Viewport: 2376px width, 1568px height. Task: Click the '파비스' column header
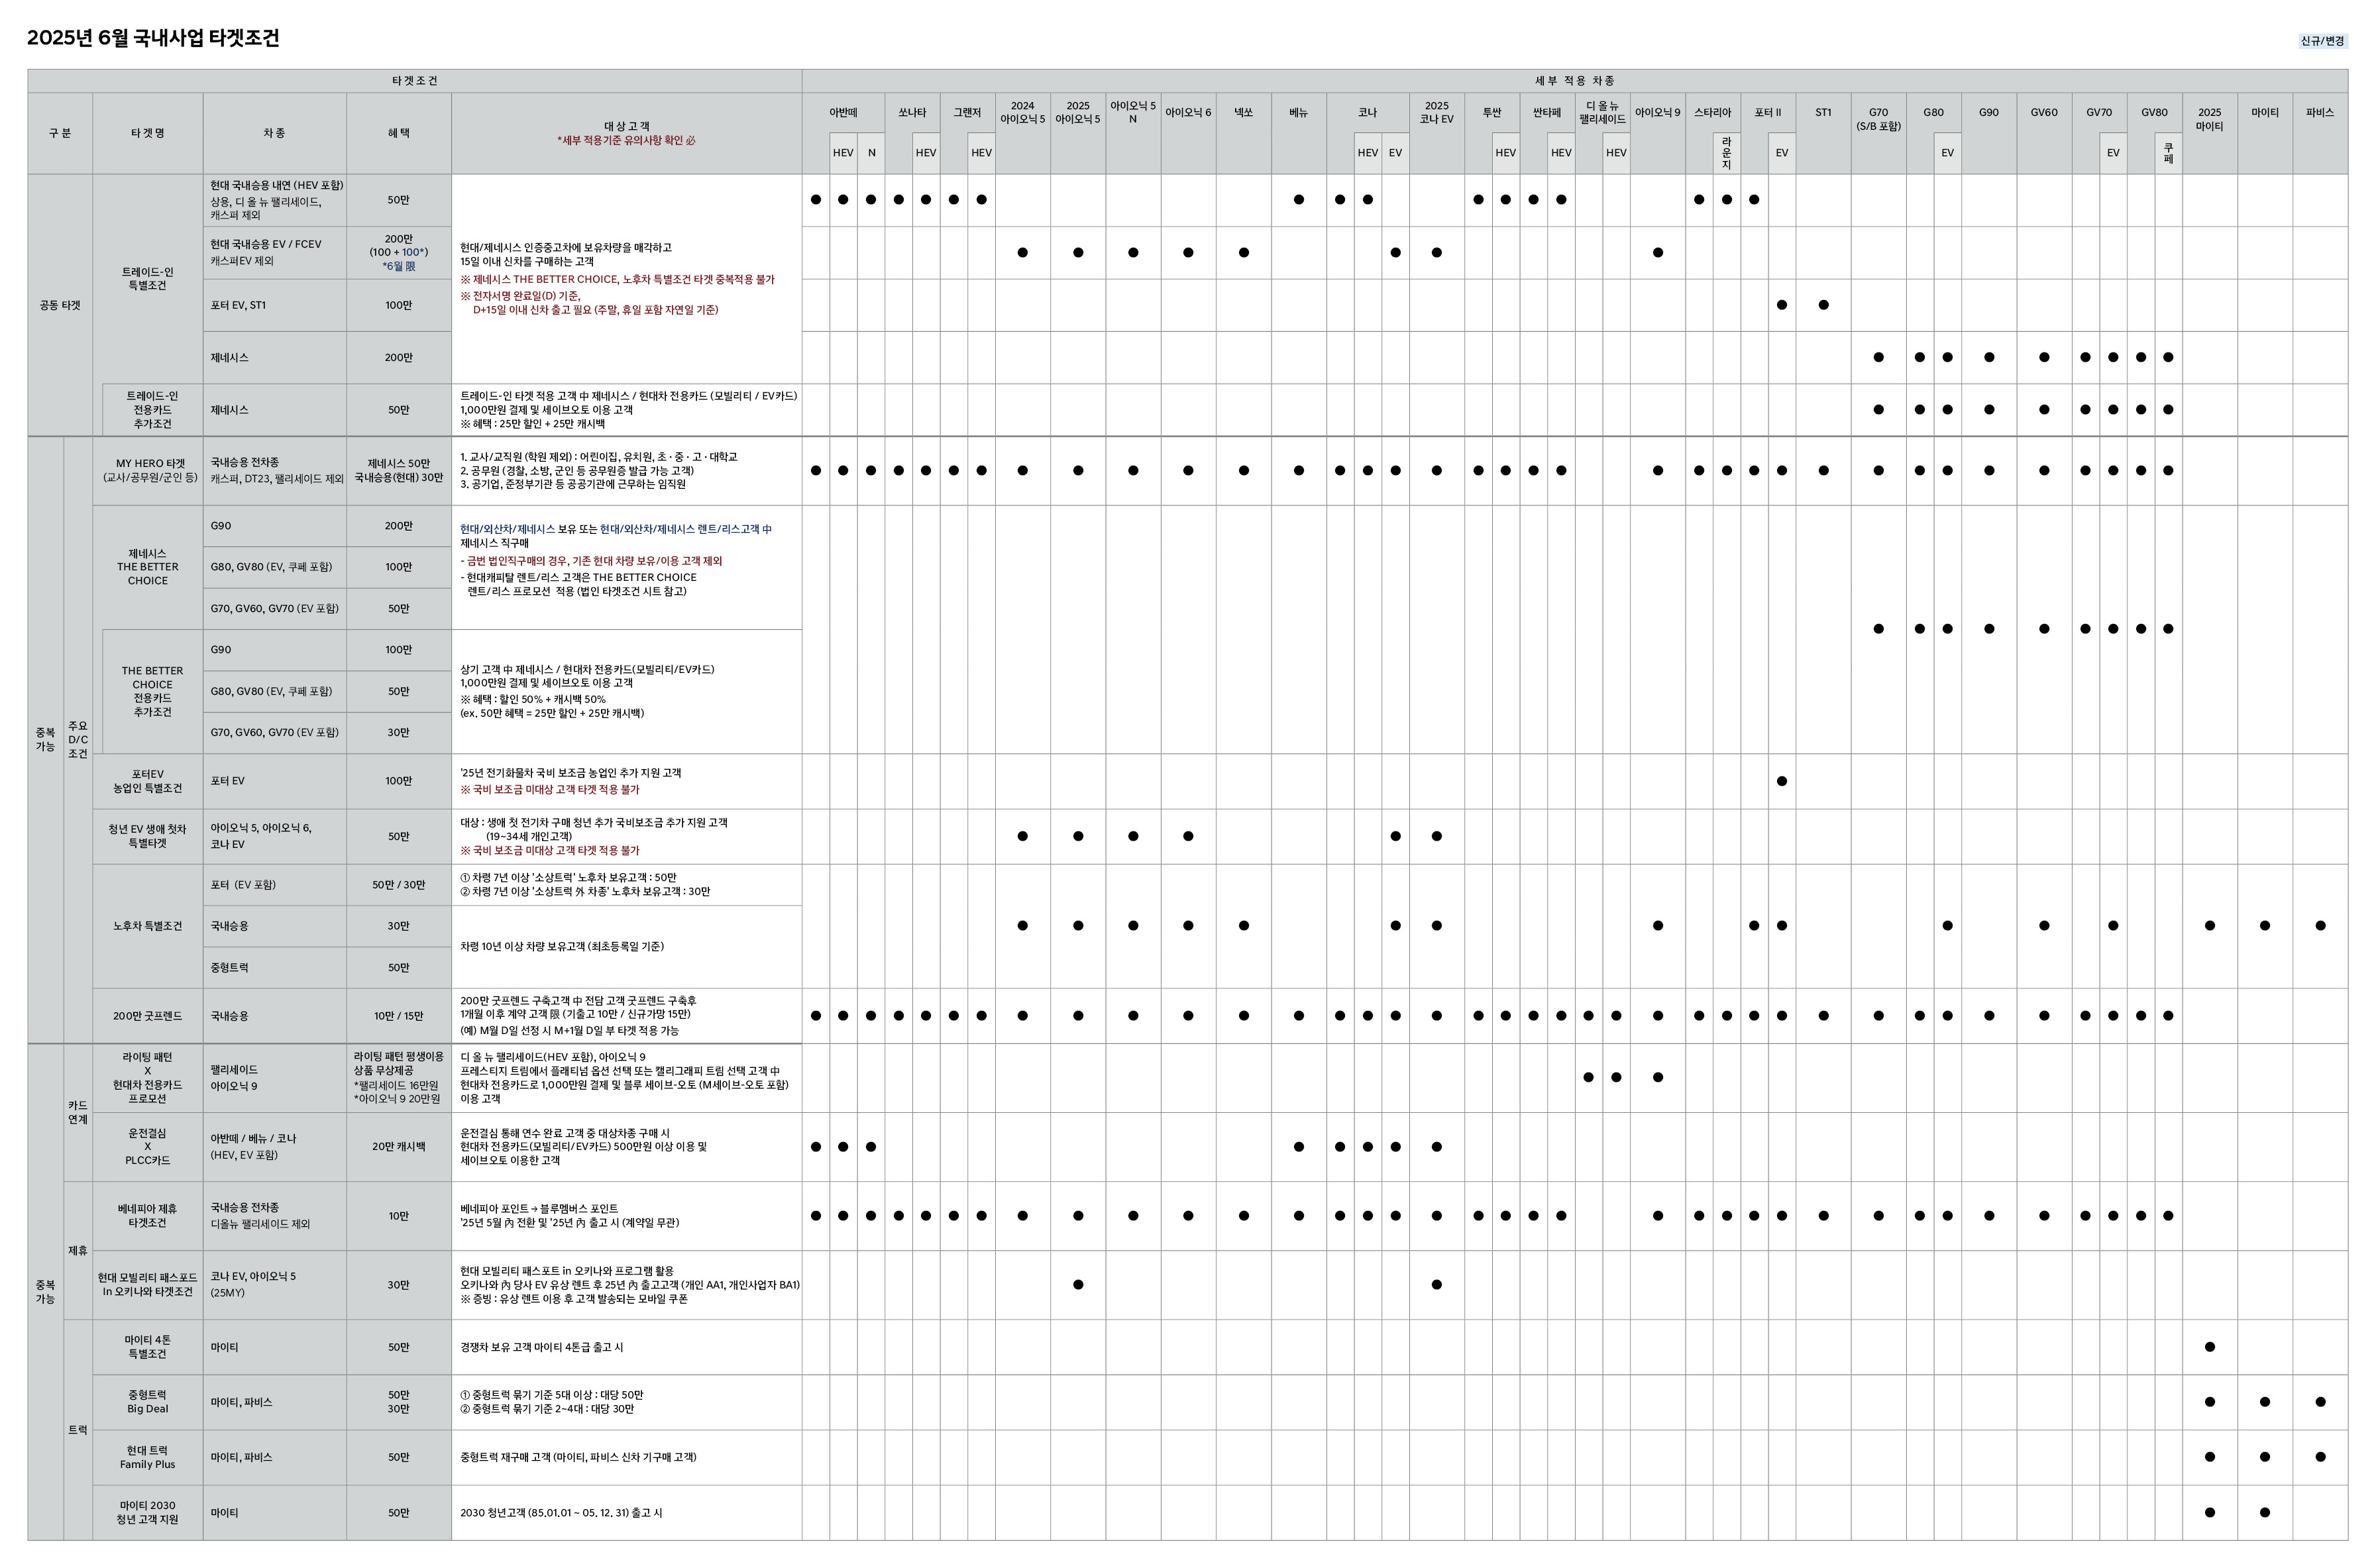pyautogui.click(x=2320, y=113)
